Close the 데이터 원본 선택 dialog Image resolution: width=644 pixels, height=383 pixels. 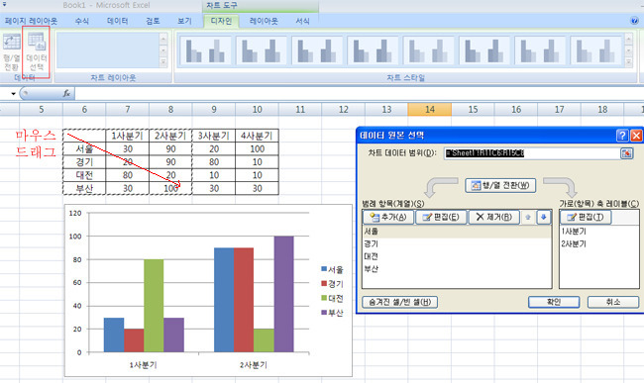(x=636, y=136)
